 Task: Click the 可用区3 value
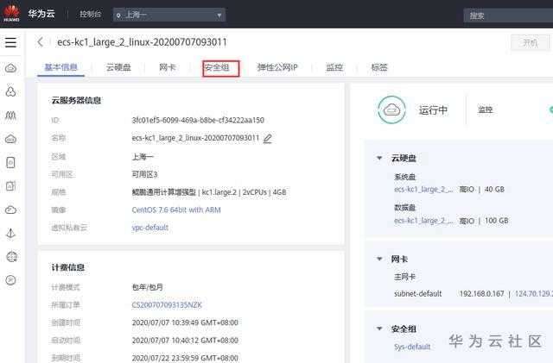click(x=144, y=174)
